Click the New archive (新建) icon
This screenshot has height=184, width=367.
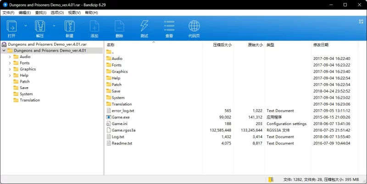[x=70, y=26]
